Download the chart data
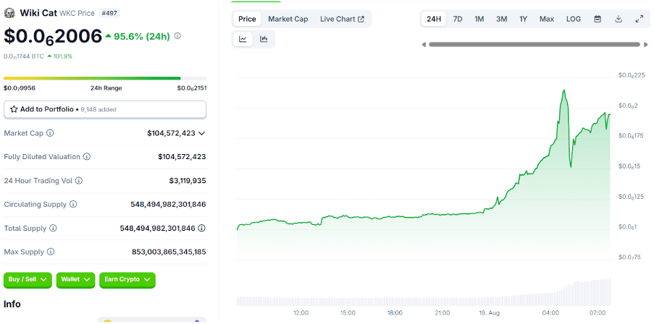The width and height of the screenshot is (654, 324). pos(619,19)
